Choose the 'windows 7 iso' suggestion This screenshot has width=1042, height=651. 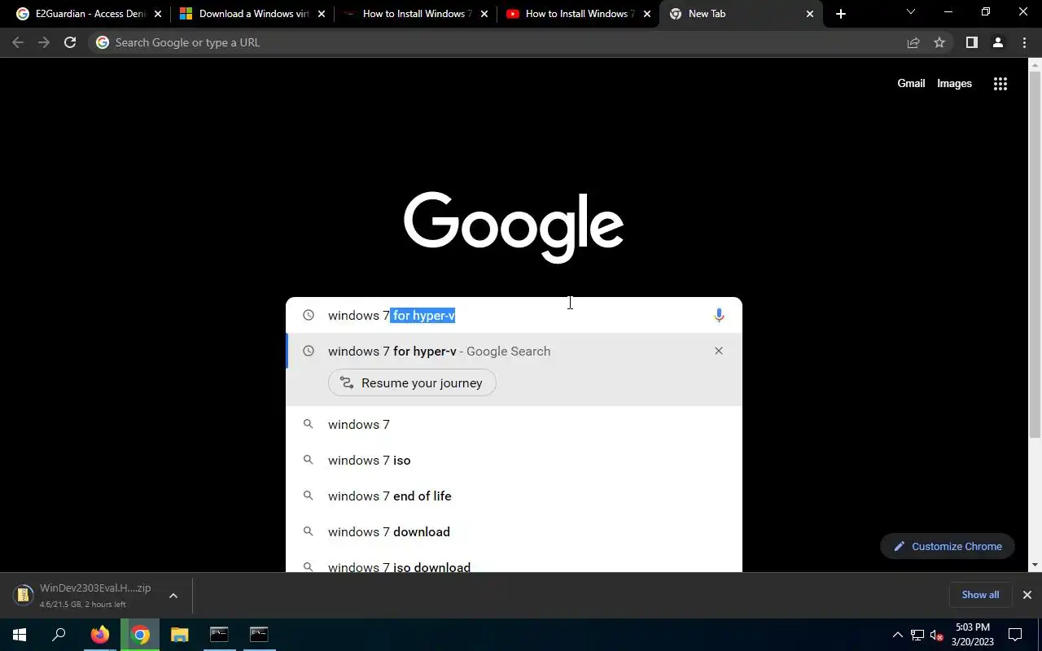click(514, 460)
